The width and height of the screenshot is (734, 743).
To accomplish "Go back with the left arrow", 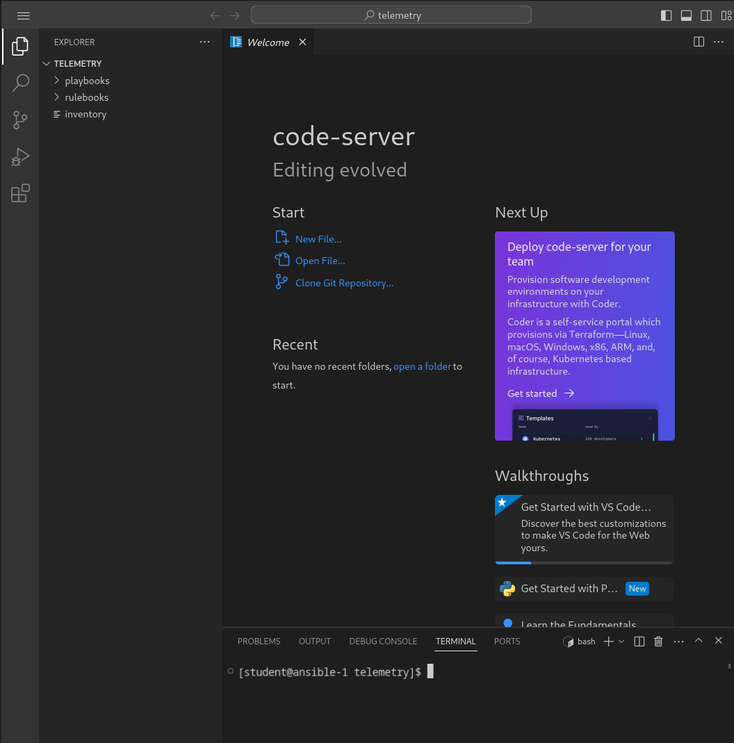I will (x=215, y=15).
